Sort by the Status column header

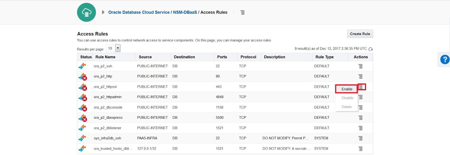(86, 57)
